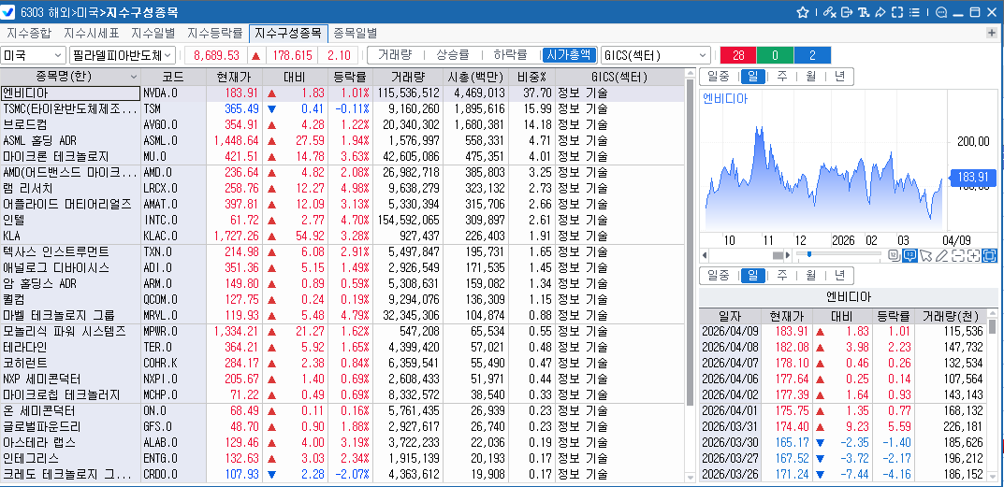The width and height of the screenshot is (1004, 487).
Task: Click the chart zoom in icon
Action: pos(973,255)
